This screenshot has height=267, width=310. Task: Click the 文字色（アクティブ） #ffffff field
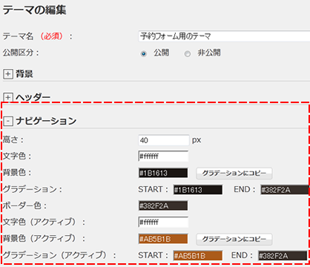tap(163, 222)
